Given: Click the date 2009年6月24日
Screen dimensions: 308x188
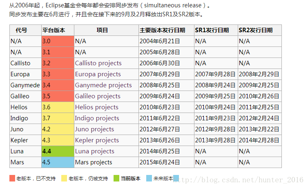Looking at the screenshot, I should [x=160, y=96].
